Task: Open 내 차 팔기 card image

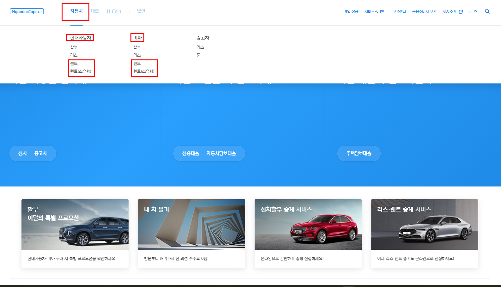Action: (191, 224)
